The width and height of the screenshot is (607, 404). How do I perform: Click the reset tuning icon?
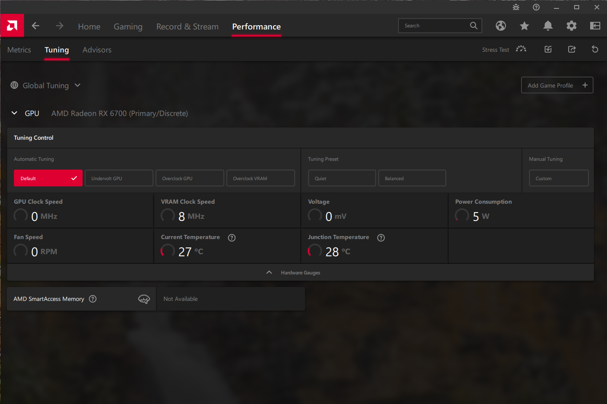pos(595,49)
